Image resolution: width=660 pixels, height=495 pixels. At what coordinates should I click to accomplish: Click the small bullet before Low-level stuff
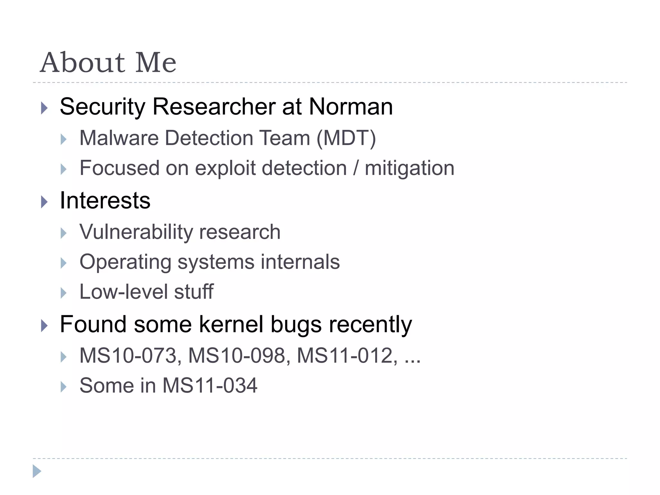[63, 293]
